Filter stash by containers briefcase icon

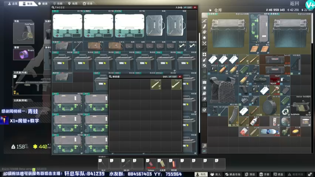coord(204,82)
